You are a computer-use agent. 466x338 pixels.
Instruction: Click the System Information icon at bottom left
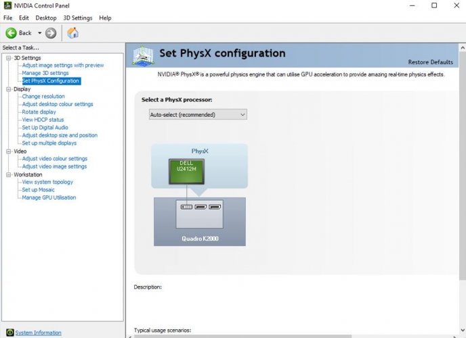tap(9, 333)
